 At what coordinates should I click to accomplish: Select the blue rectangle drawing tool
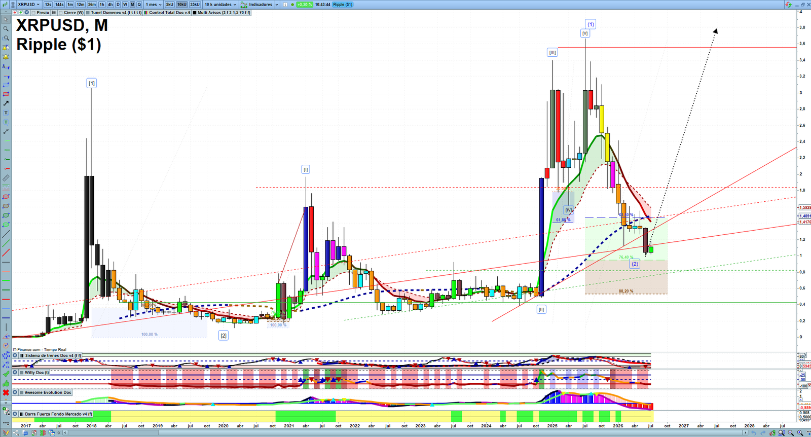(6, 85)
